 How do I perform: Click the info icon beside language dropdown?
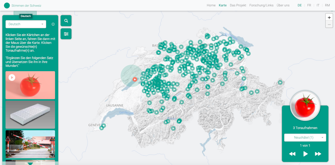[53, 24]
